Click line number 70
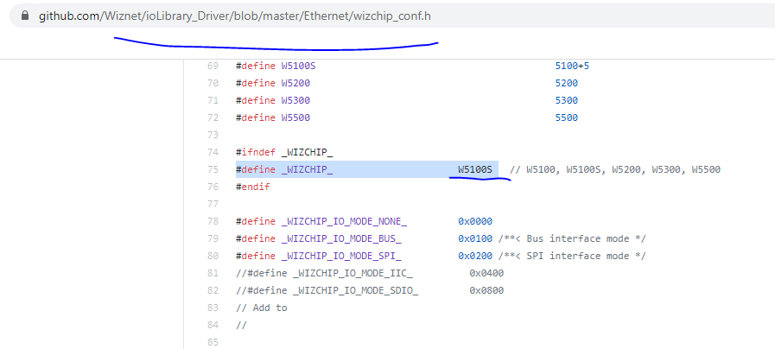This screenshot has height=349, width=775. [x=213, y=83]
